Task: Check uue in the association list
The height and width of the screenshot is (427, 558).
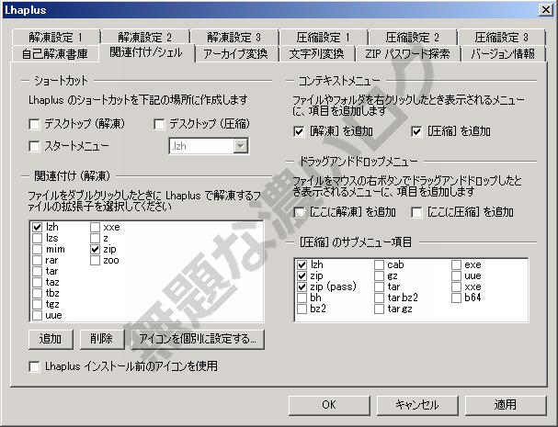Action: point(38,315)
